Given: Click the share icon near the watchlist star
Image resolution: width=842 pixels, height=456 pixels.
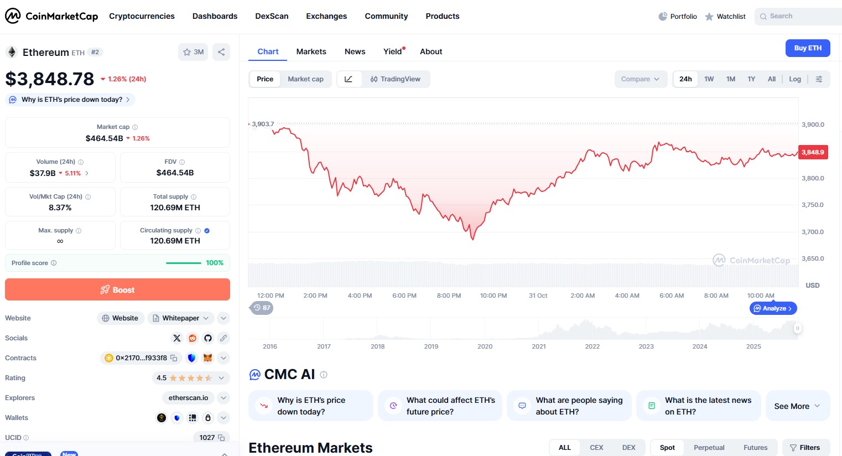Looking at the screenshot, I should (221, 51).
